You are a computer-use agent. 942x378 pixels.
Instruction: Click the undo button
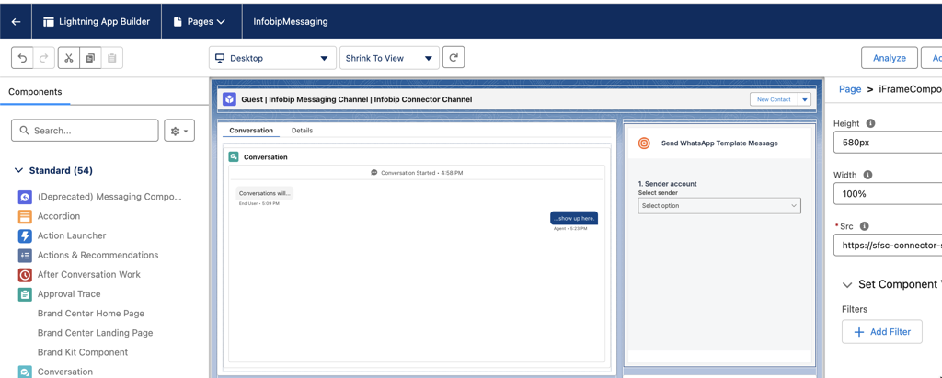[x=23, y=58]
